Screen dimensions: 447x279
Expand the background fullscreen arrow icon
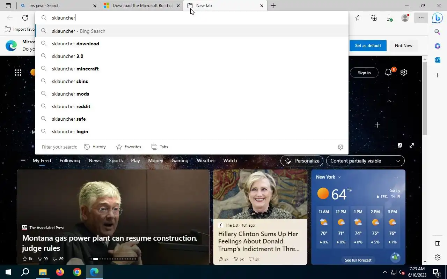[x=412, y=145]
